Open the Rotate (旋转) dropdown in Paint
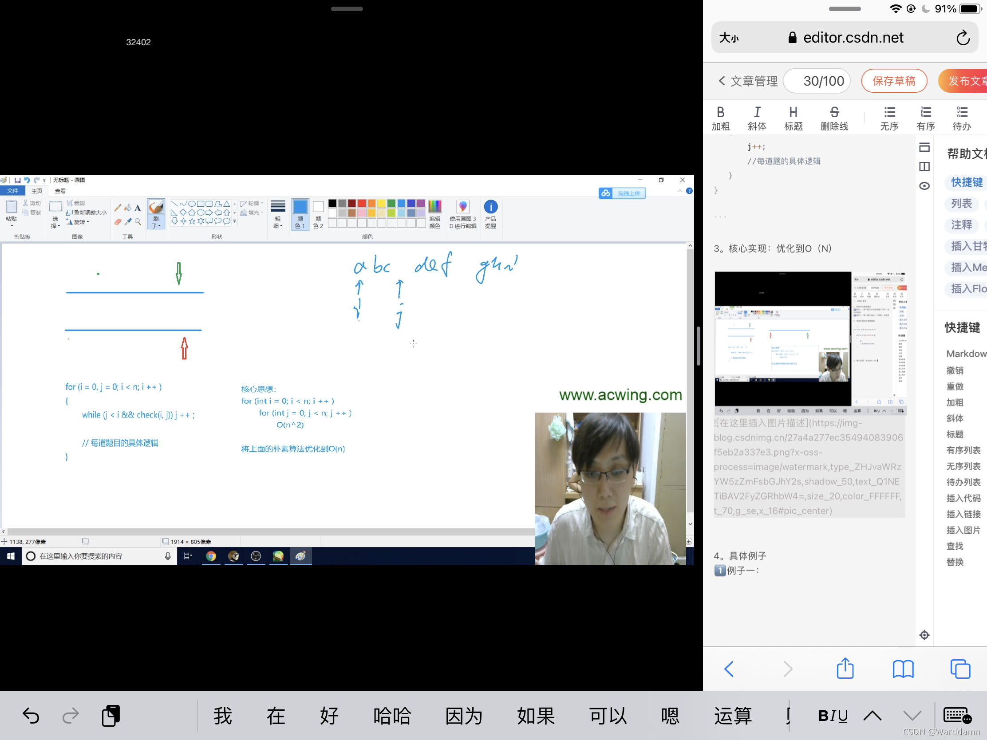The image size is (987, 740). point(78,222)
